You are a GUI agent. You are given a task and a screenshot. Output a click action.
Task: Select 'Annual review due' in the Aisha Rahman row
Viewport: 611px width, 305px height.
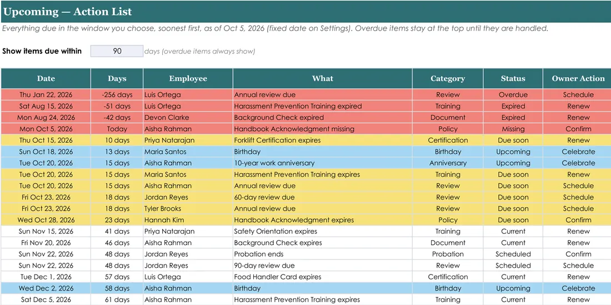pyautogui.click(x=322, y=186)
